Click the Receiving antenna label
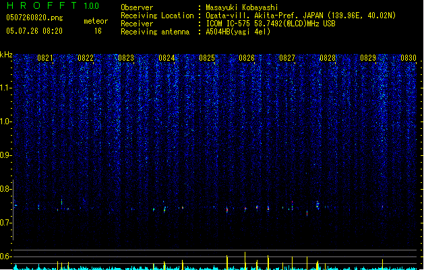The height and width of the screenshot is (270, 424). pyautogui.click(x=155, y=32)
